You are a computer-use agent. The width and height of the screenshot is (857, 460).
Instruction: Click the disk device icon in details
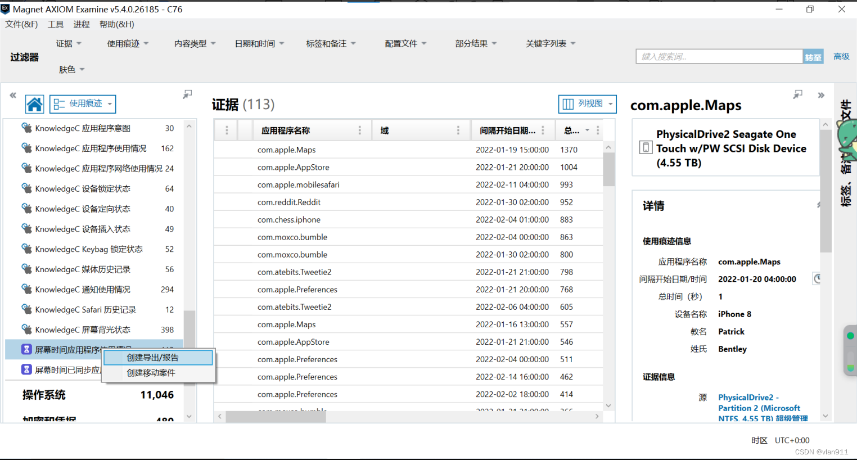[x=646, y=148]
